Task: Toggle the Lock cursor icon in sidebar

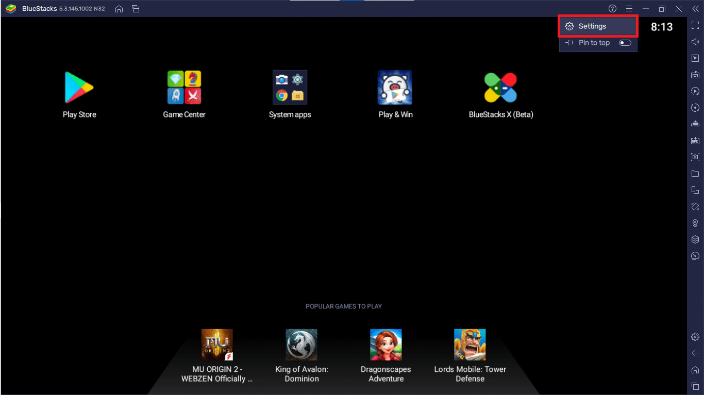Action: click(x=695, y=58)
